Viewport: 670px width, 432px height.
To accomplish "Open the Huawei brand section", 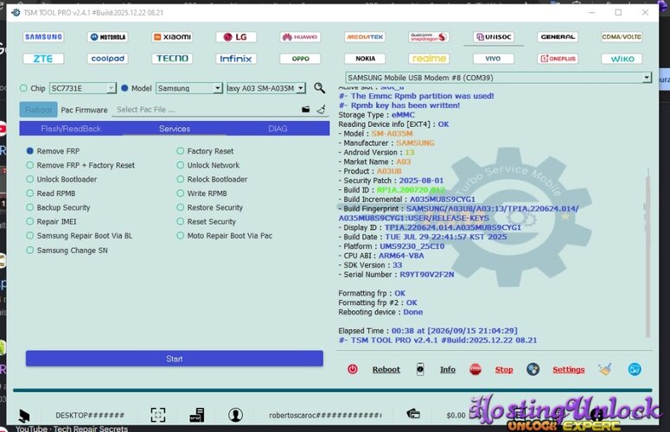I will coord(300,36).
